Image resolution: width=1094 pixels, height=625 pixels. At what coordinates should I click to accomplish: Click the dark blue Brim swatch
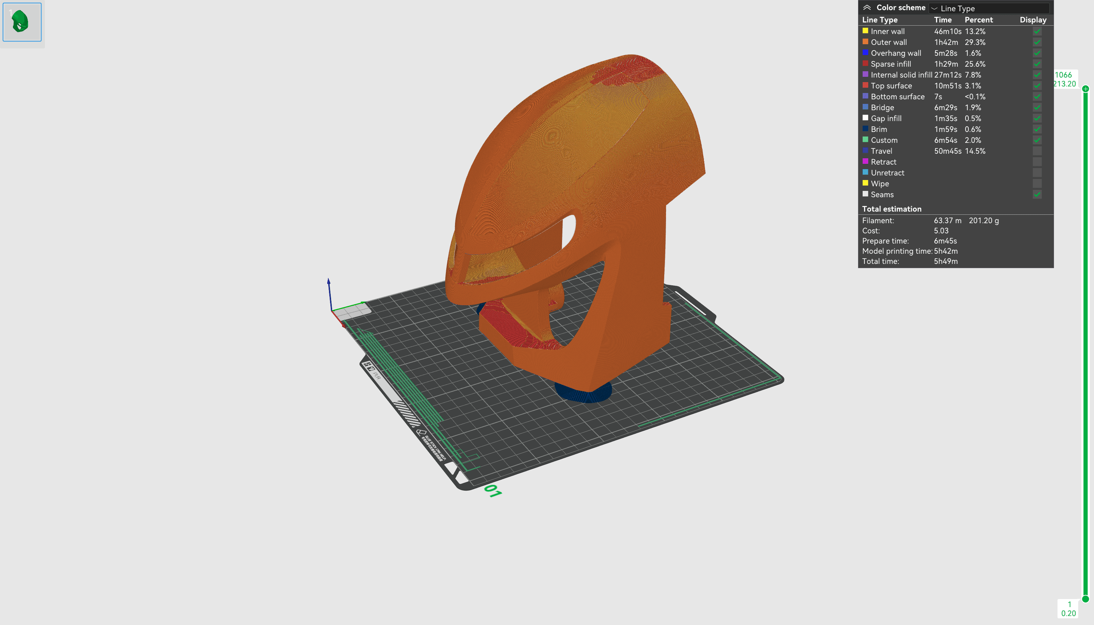point(865,128)
